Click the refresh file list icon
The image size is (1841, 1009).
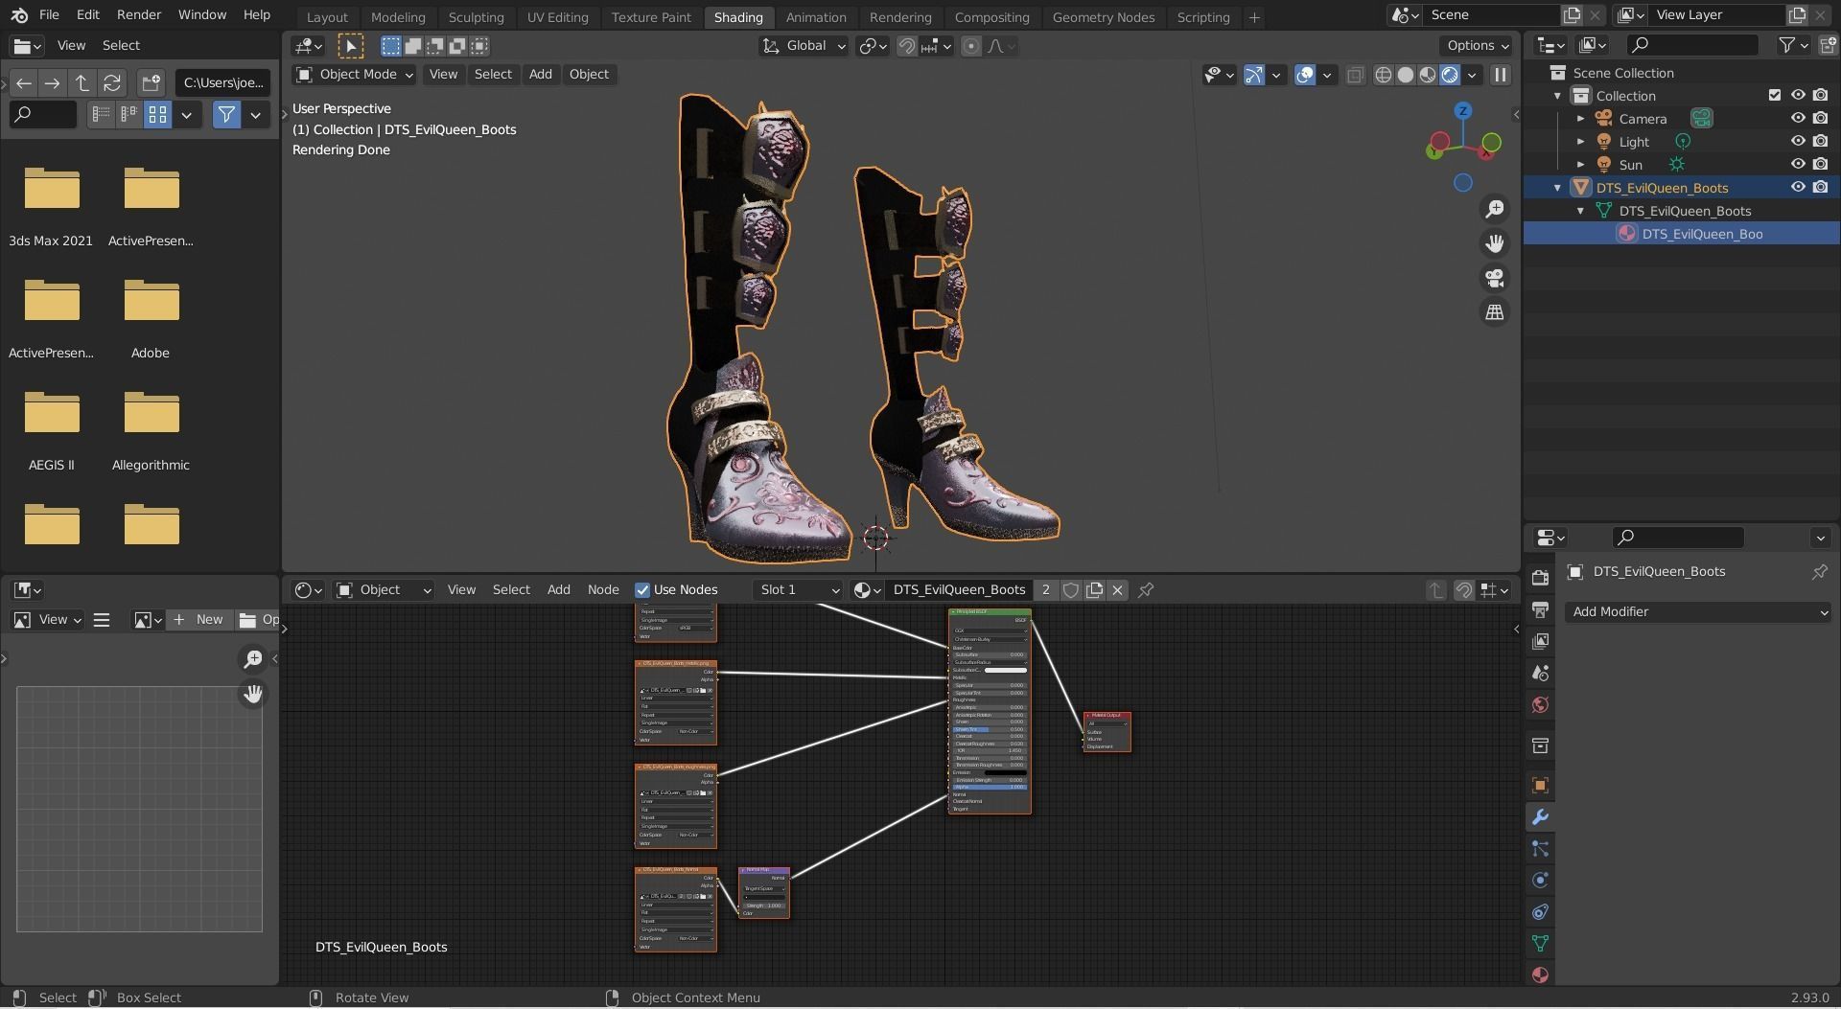(112, 83)
